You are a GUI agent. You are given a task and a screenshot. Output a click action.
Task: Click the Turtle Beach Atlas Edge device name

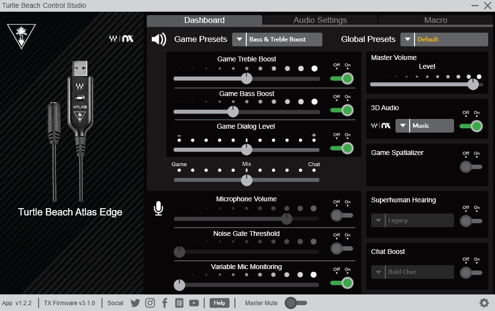click(x=70, y=212)
